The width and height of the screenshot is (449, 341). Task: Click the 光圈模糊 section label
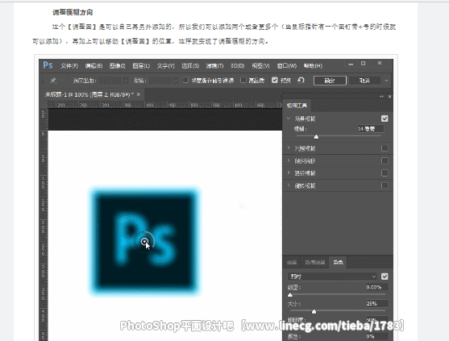pyautogui.click(x=305, y=148)
